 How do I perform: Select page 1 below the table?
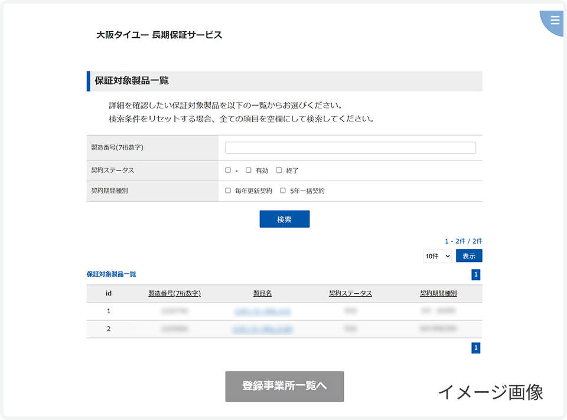pos(476,348)
